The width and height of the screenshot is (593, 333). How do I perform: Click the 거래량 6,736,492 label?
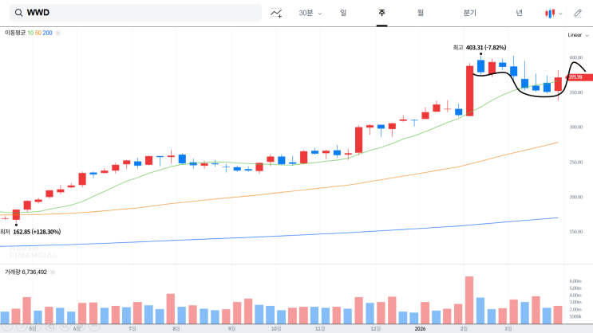tap(26, 272)
